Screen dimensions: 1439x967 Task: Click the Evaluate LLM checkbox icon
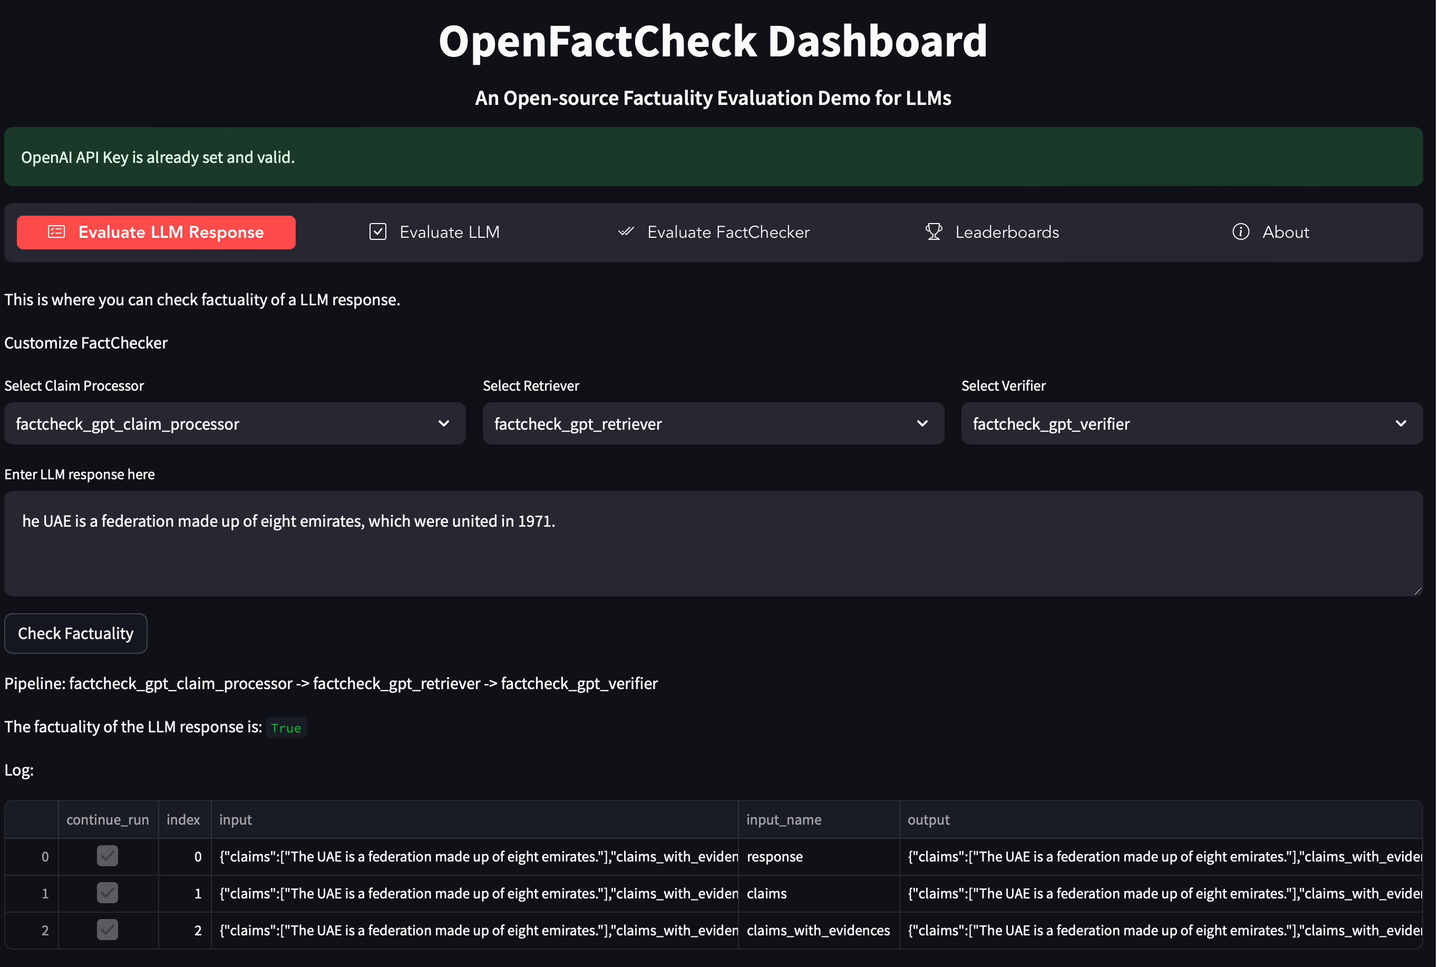point(378,232)
